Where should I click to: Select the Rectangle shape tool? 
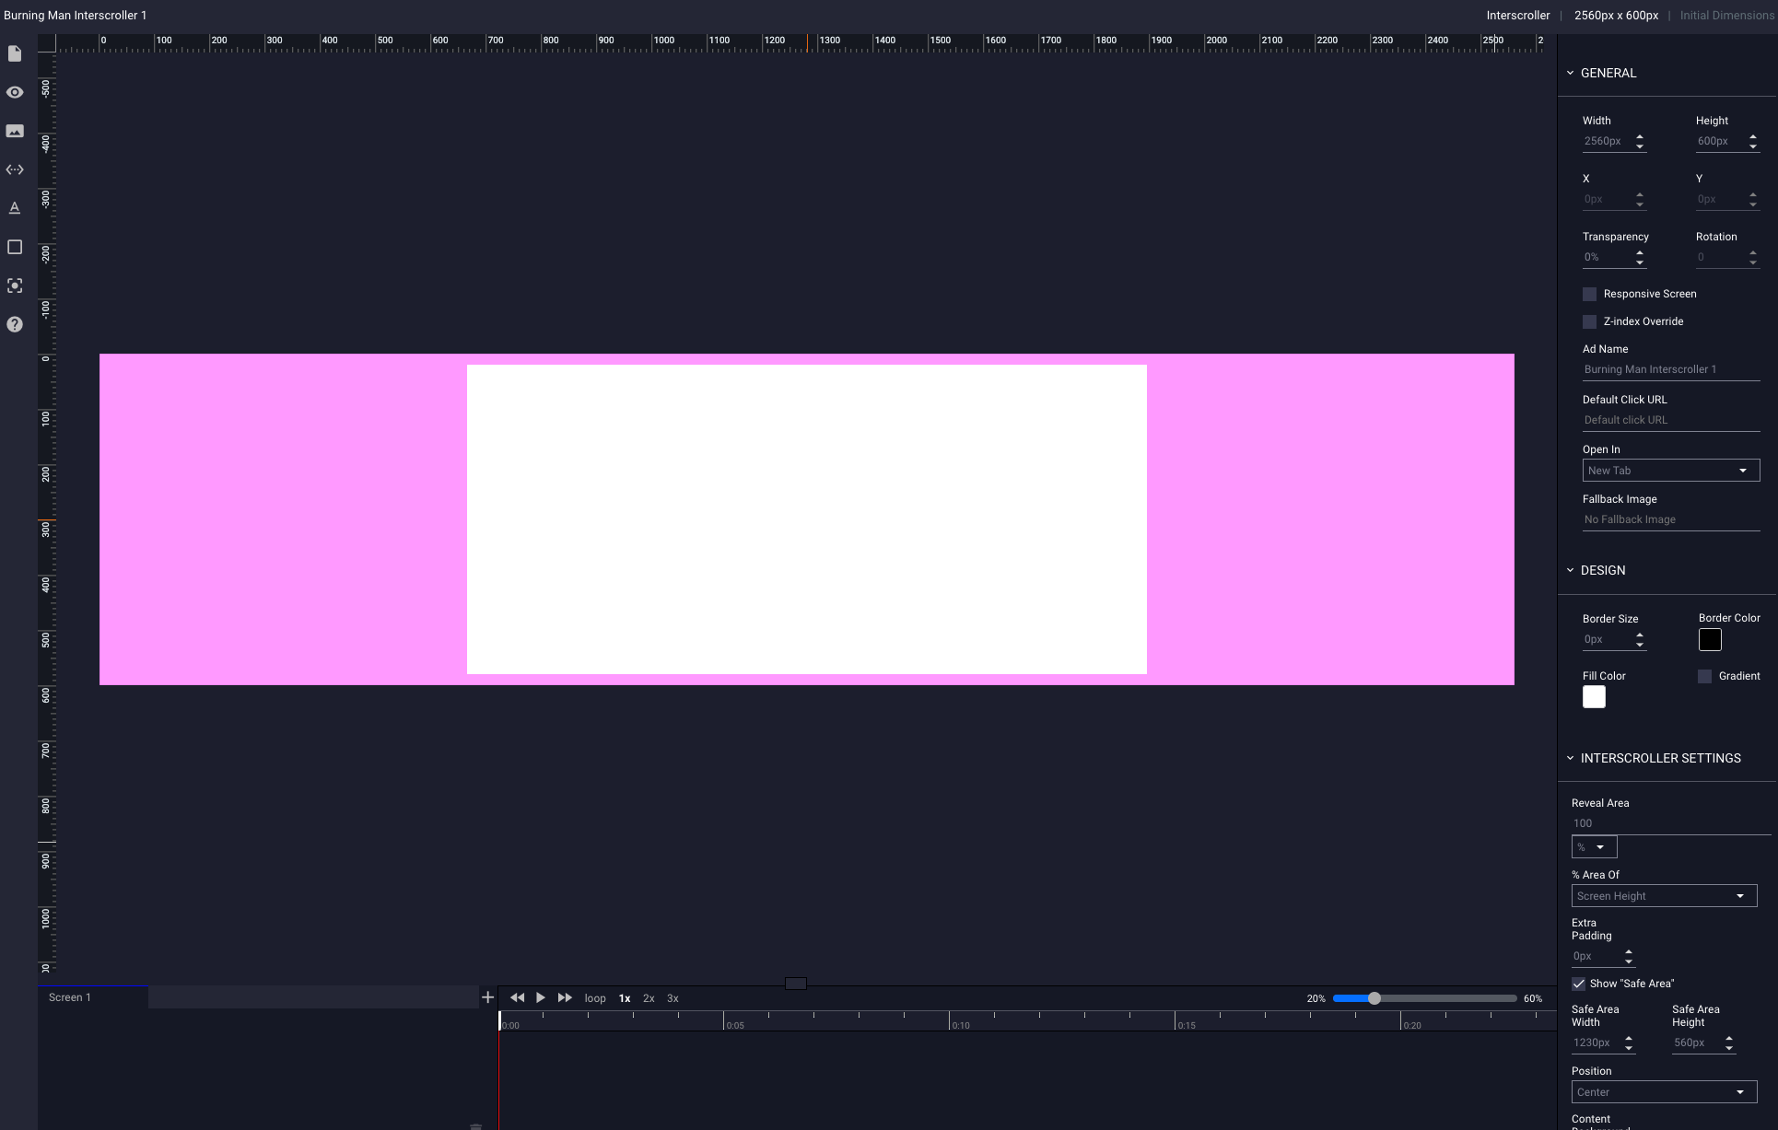tap(15, 247)
